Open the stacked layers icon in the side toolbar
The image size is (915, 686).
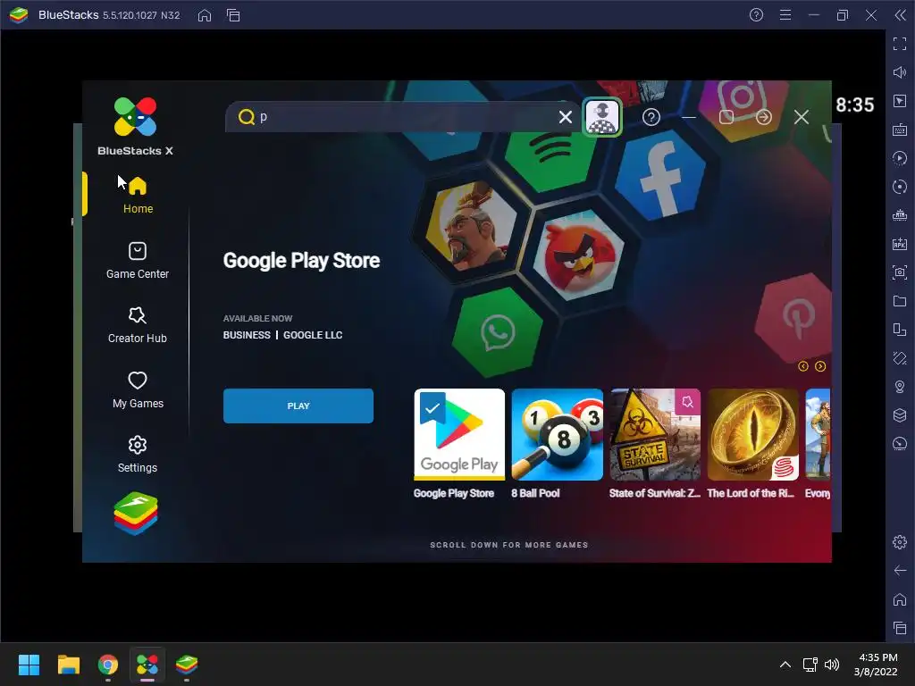[900, 415]
